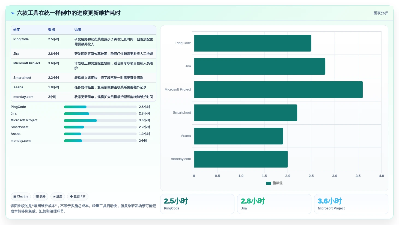
Task: Click the monday.com progress bar
Action: [x=100, y=141]
